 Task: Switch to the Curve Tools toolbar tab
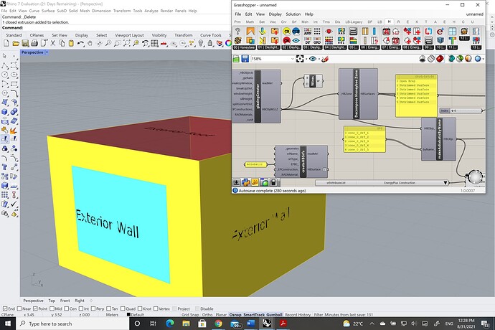(x=211, y=35)
